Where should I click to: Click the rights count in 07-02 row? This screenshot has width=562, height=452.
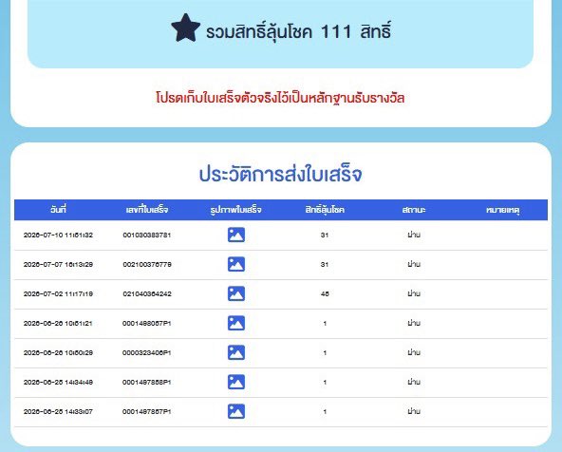[325, 294]
